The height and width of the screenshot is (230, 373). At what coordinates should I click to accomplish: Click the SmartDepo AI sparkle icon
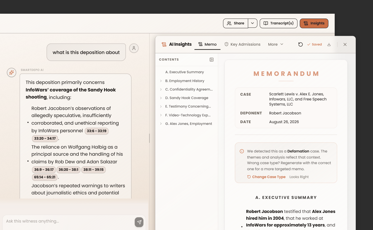pos(11,73)
